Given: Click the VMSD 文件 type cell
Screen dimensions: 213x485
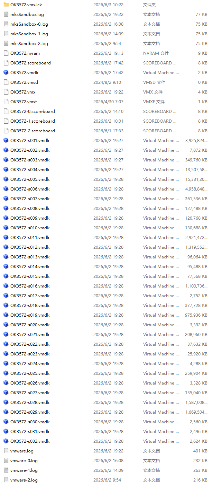Looking at the screenshot, I should 154,82.
